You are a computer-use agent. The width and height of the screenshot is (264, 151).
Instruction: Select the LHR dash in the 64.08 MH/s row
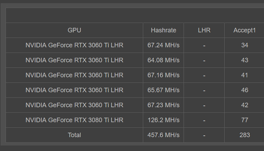(204, 61)
